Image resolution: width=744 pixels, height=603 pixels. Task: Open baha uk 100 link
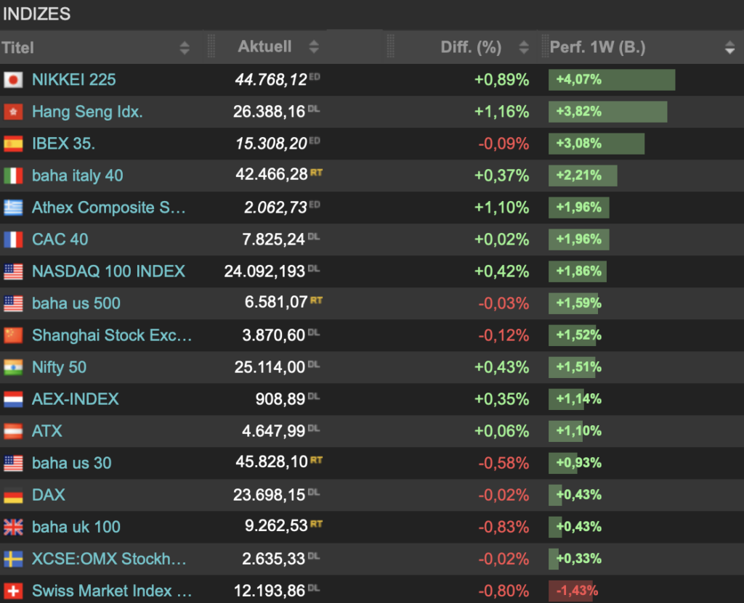tap(76, 527)
